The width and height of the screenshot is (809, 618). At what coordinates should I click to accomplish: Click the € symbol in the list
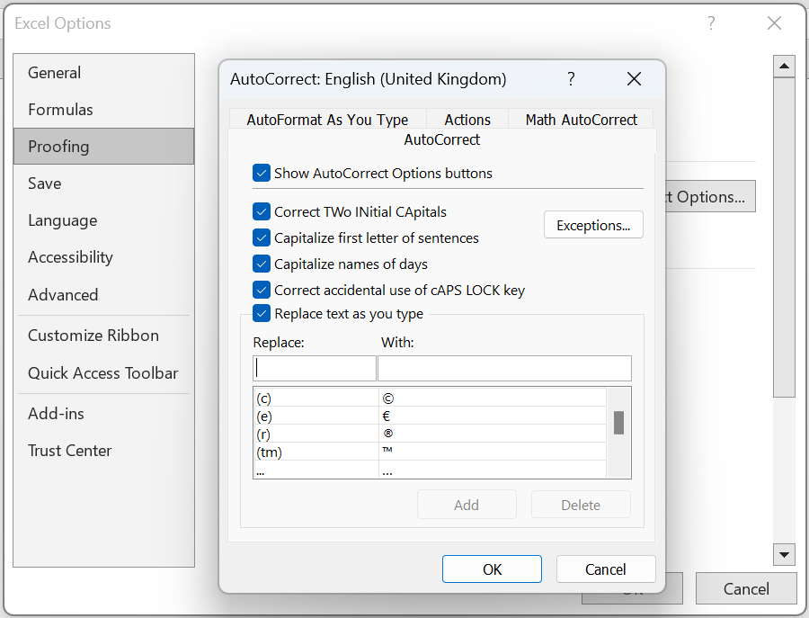(387, 416)
